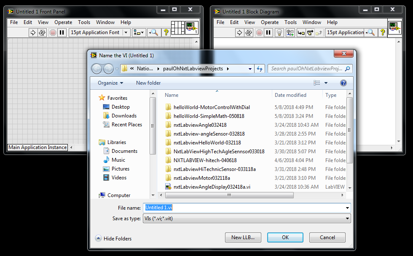Sort by Date modified column header

[290, 95]
